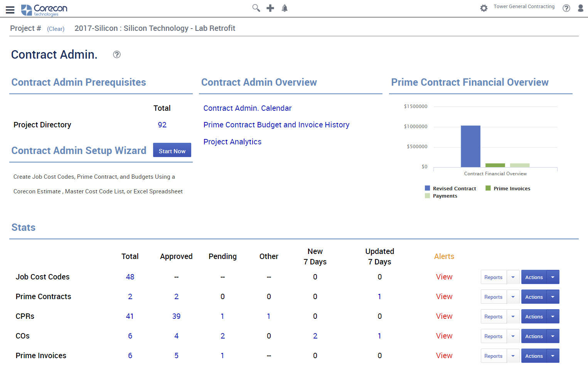
Task: Open the search tool
Action: tap(256, 8)
